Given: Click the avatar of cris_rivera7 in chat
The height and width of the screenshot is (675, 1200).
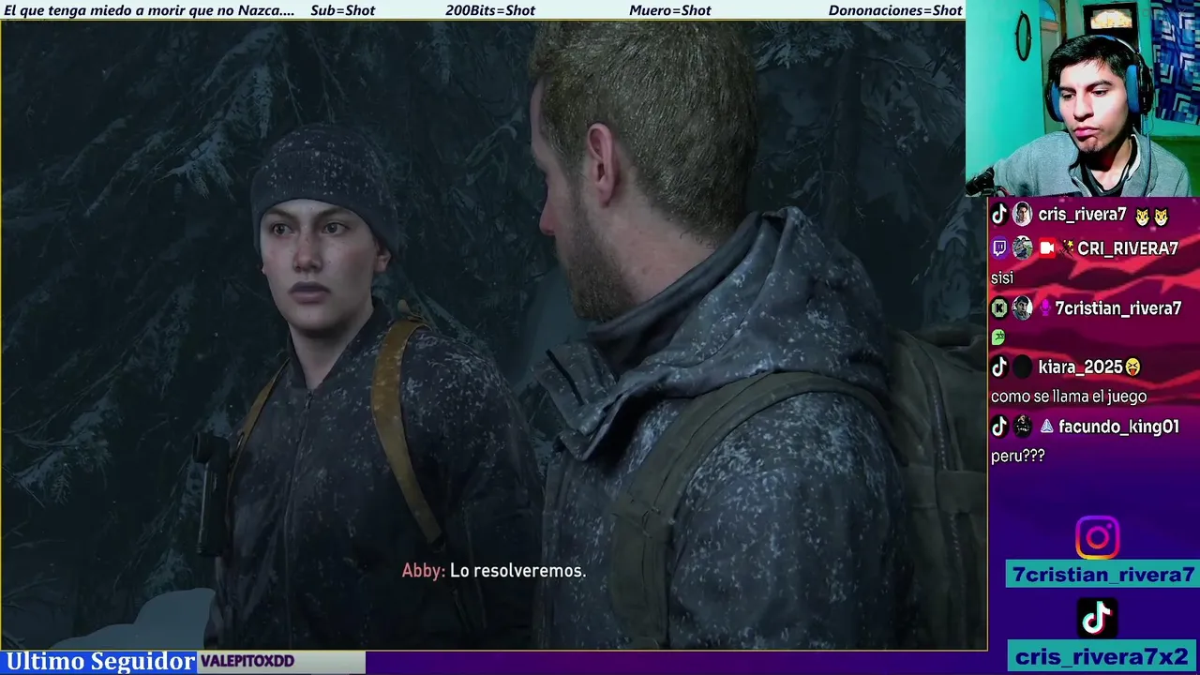Looking at the screenshot, I should [1022, 215].
